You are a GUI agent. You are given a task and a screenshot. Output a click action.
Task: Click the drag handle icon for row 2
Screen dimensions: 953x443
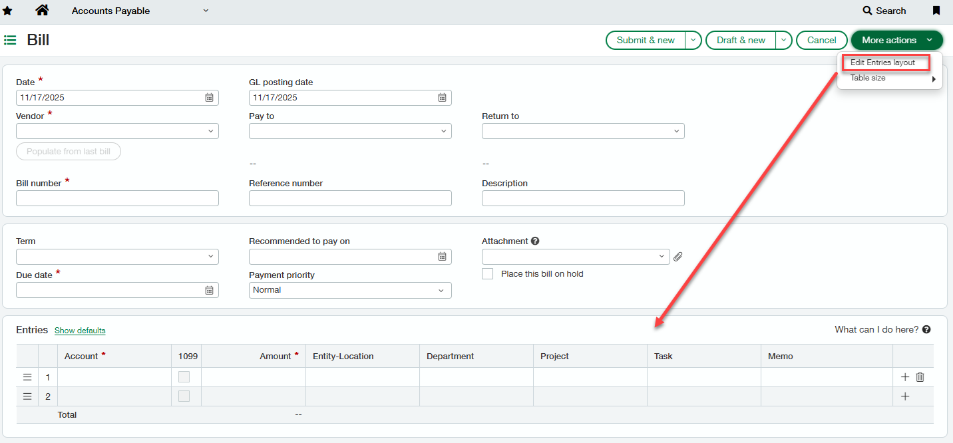27,396
